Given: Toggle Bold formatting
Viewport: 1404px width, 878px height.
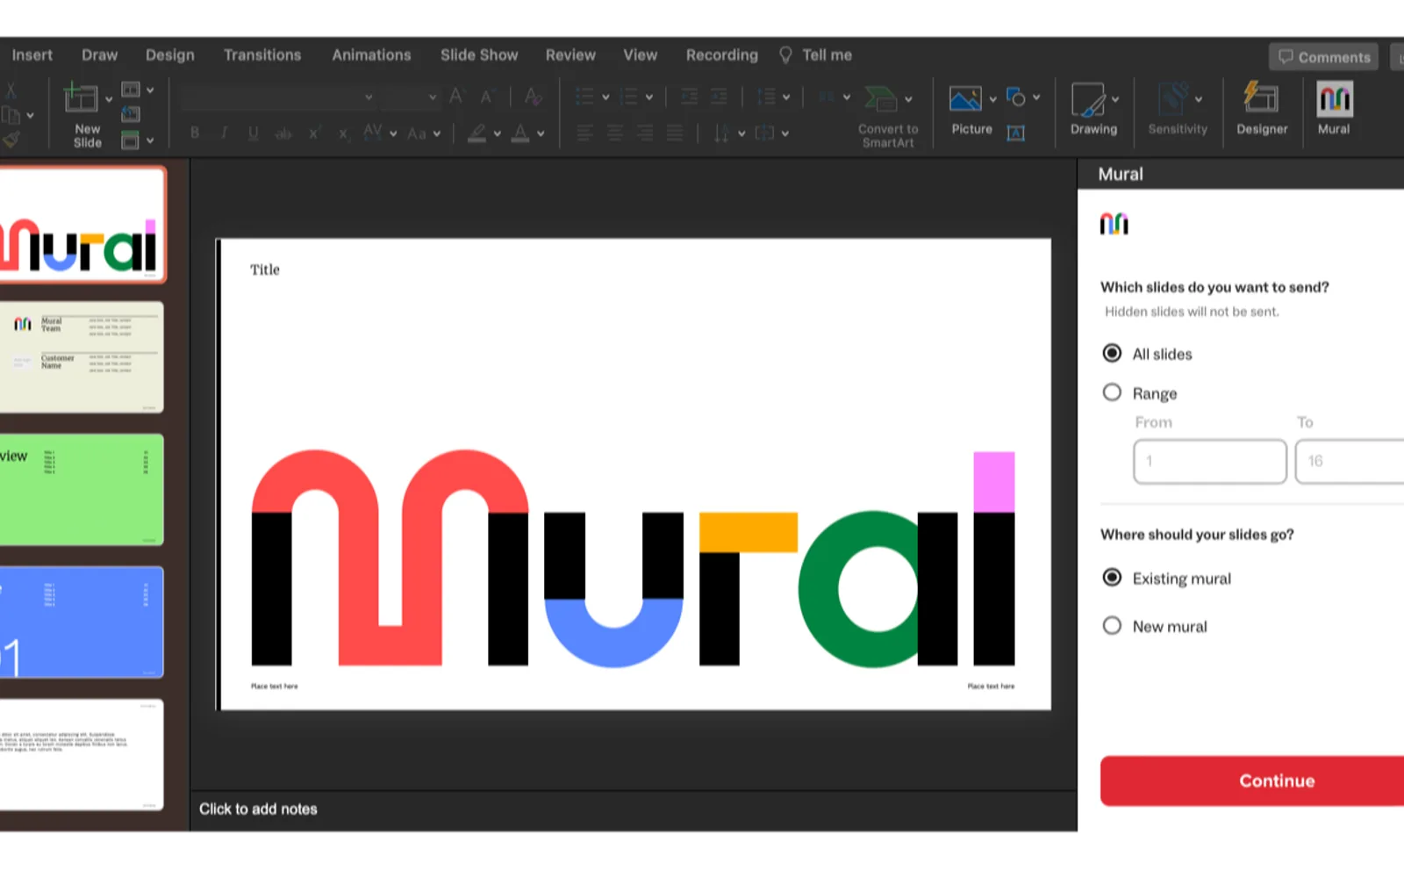Looking at the screenshot, I should (x=195, y=133).
